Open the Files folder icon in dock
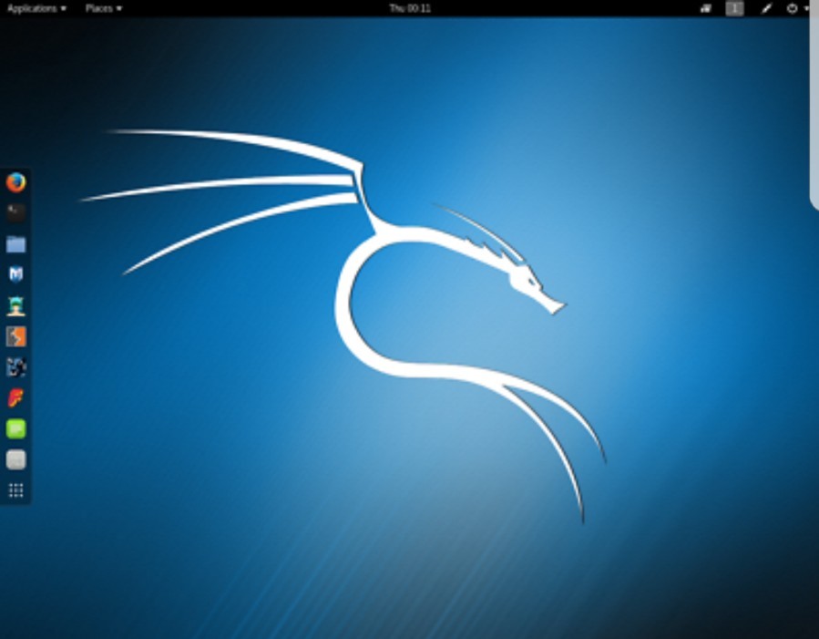Viewport: 819px width, 639px height. coord(15,244)
